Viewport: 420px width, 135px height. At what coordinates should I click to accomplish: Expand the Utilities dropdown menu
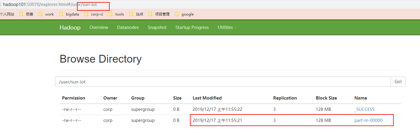tap(227, 27)
